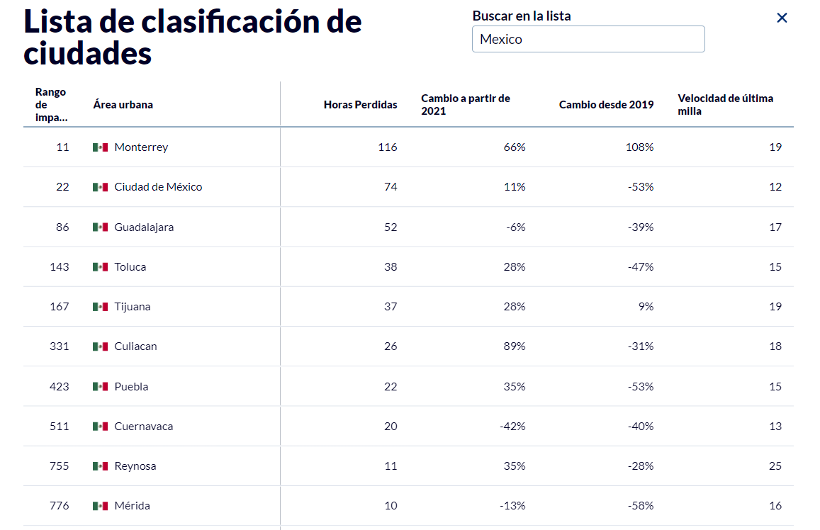Click the flag icon beside Culiacan
The height and width of the screenshot is (530, 820).
point(100,346)
